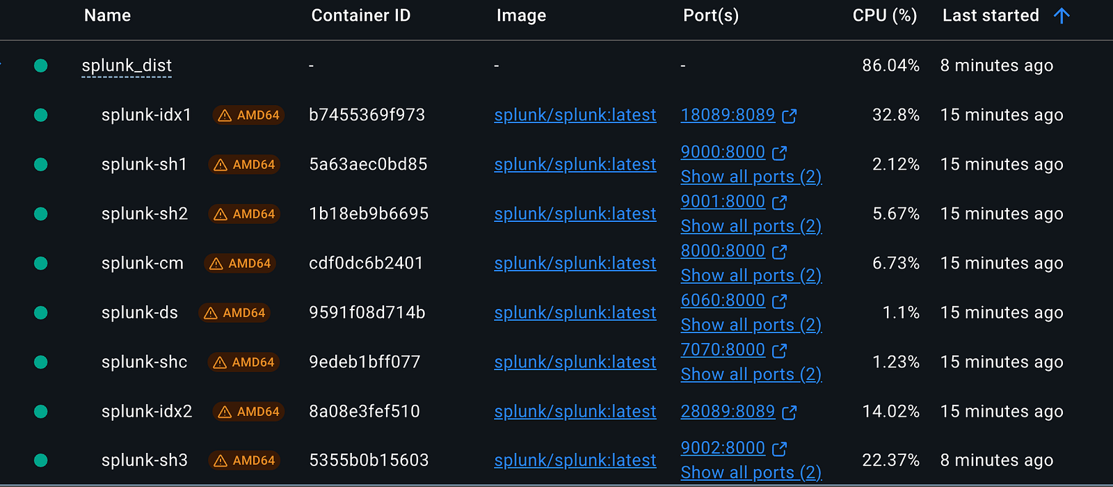This screenshot has height=487, width=1113.
Task: Sort containers by the Name column
Action: pyautogui.click(x=107, y=16)
